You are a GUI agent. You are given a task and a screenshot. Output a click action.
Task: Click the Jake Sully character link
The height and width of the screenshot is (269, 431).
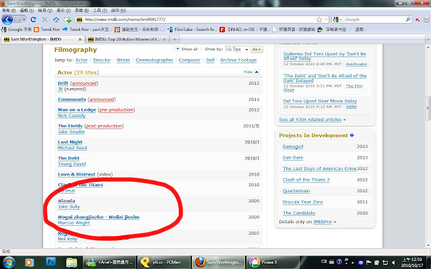(69, 206)
